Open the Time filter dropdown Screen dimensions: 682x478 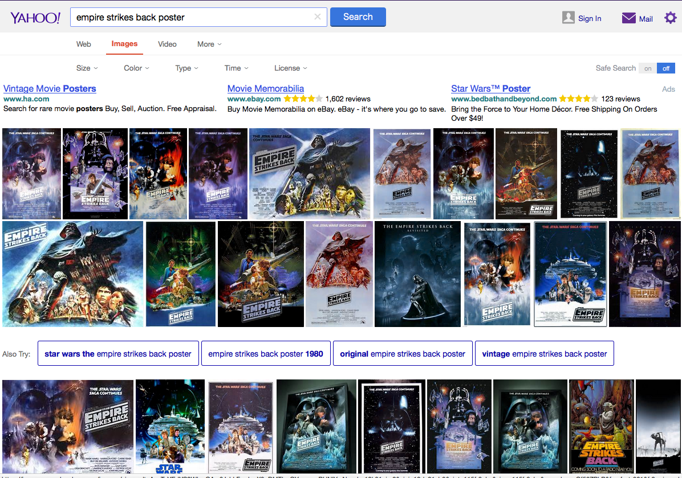[236, 68]
